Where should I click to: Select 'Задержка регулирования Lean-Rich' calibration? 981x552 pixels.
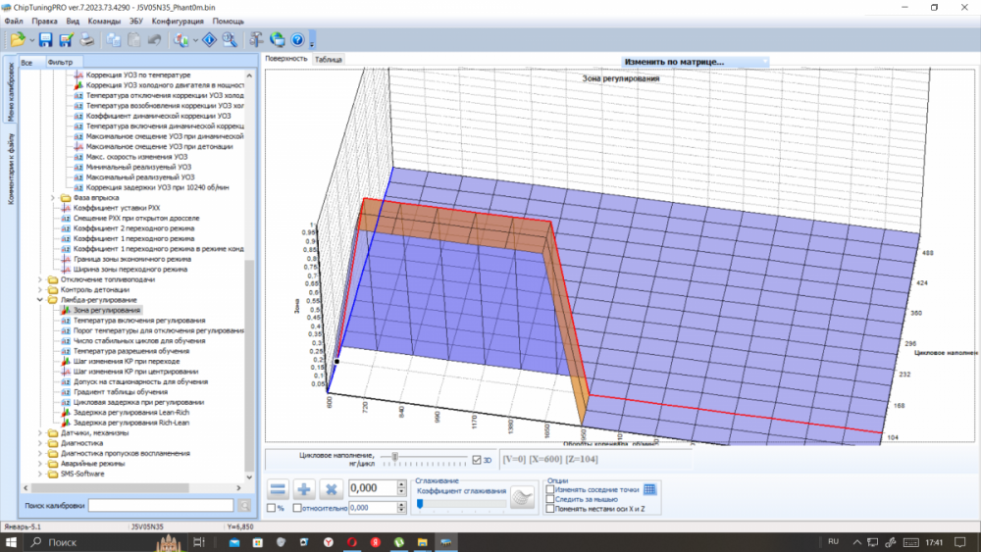(129, 413)
